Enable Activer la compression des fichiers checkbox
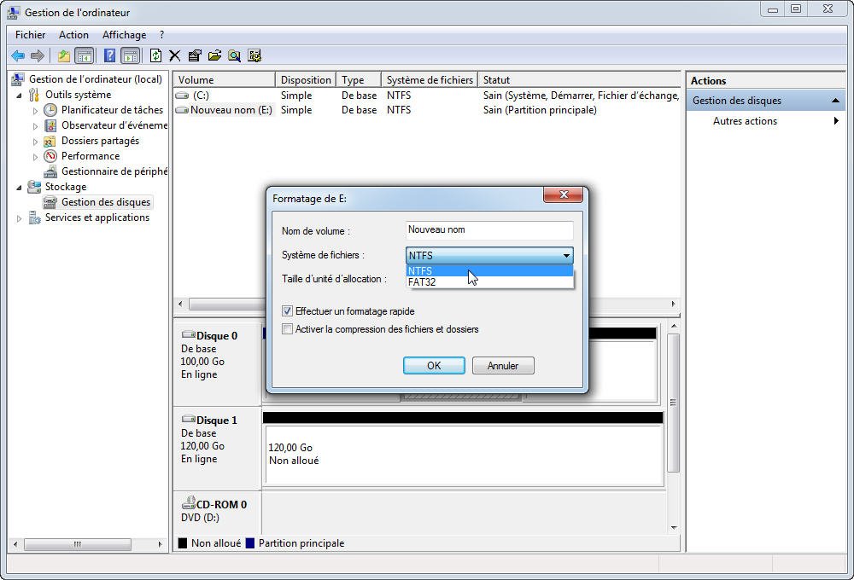 tap(287, 329)
